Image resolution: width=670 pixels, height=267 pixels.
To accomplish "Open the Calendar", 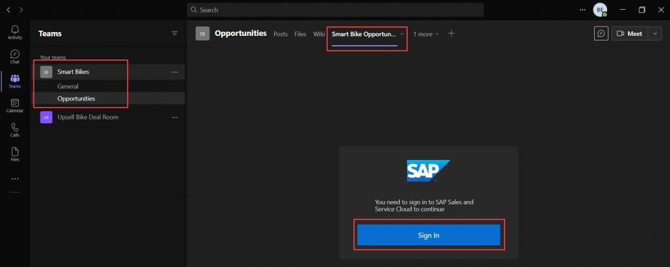I will point(14,105).
